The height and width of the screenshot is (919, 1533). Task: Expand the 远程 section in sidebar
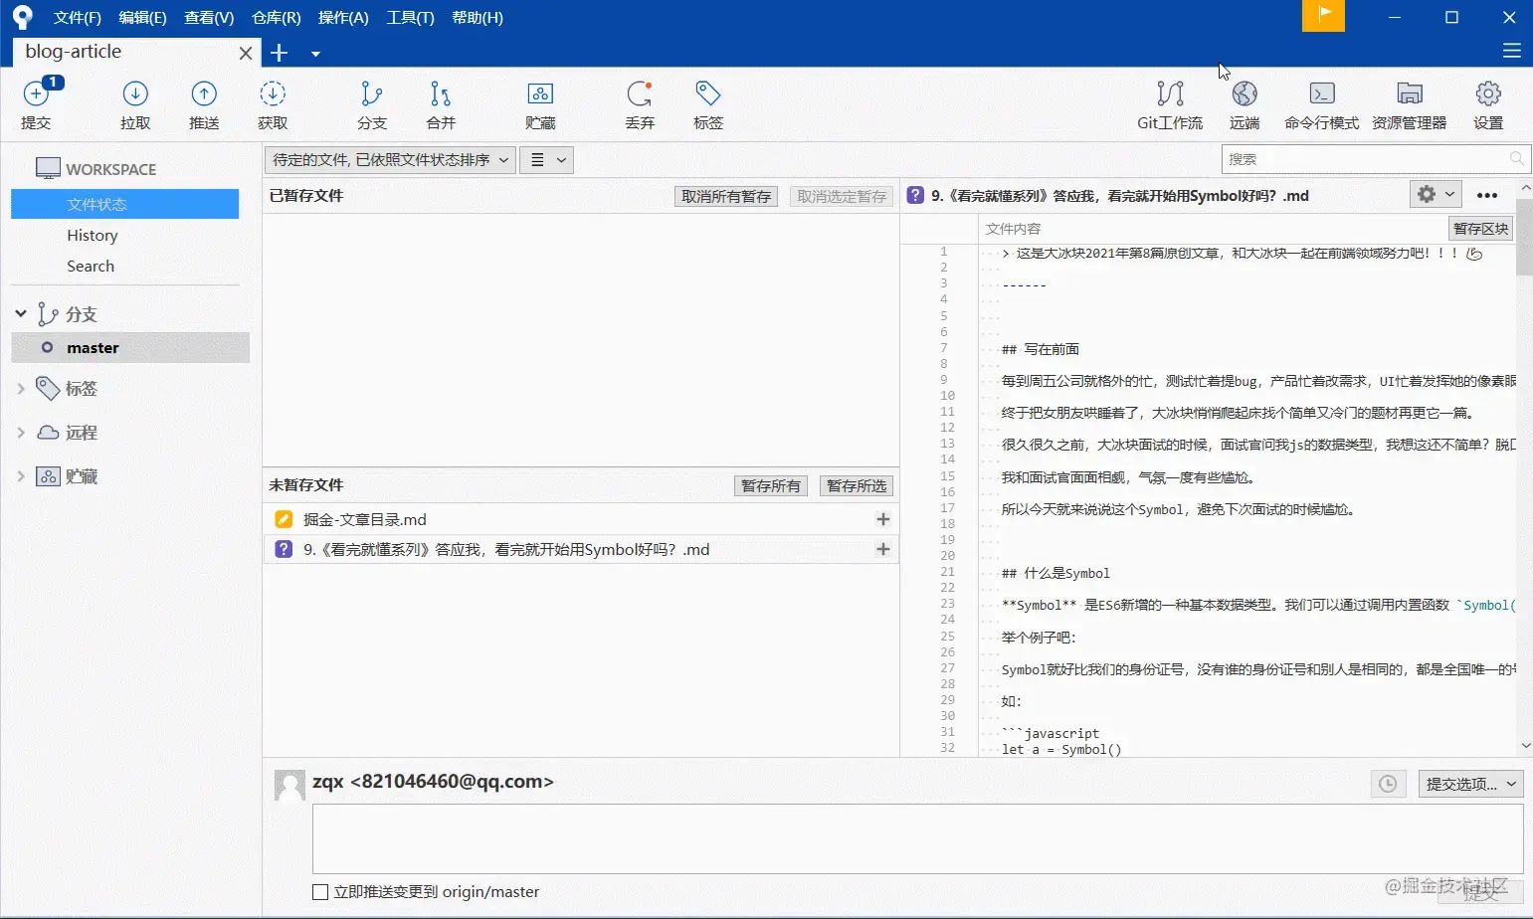(20, 433)
